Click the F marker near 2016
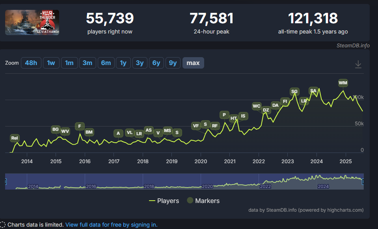 (80, 126)
